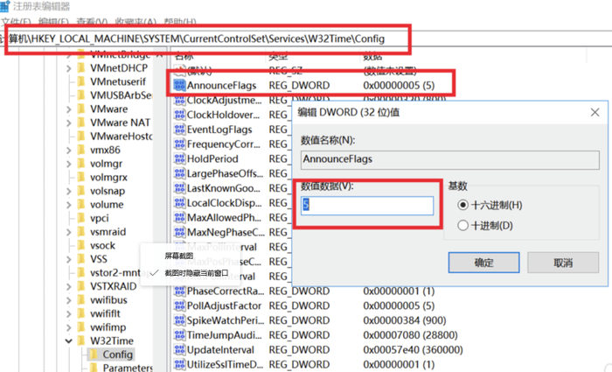This screenshot has width=612, height=372.
Task: Click the UtilizeSslTimeD... value icon
Action: tap(179, 365)
